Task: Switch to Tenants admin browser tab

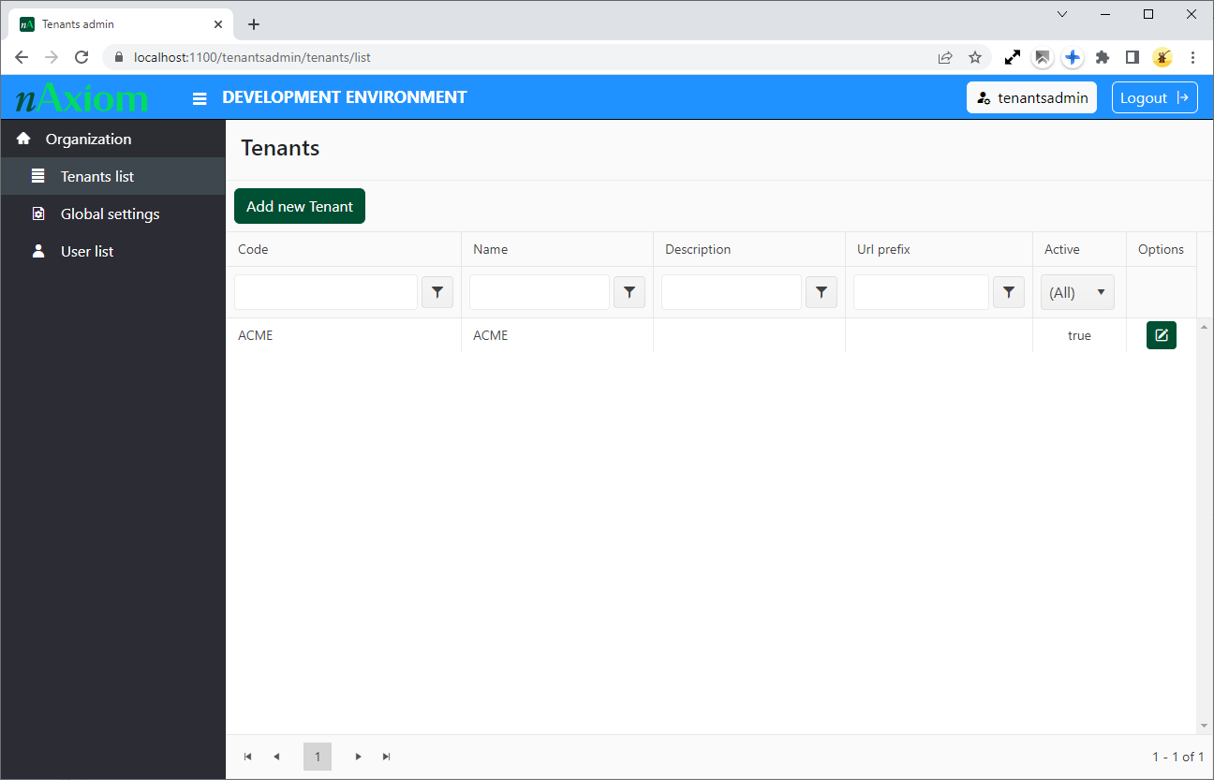Action: click(122, 24)
